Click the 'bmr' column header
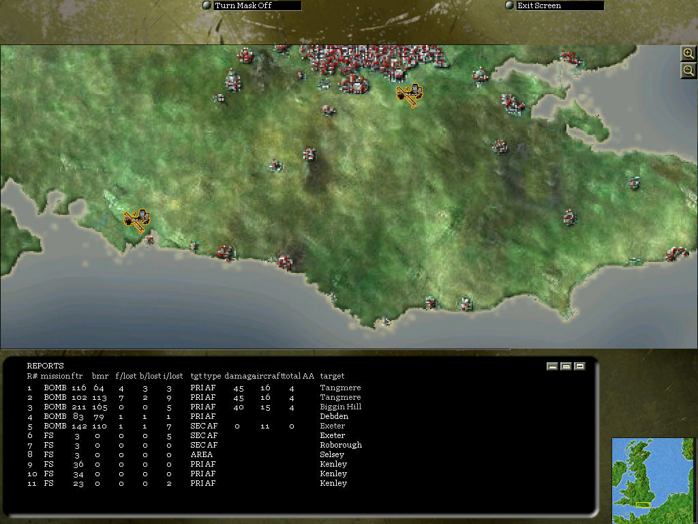This screenshot has width=698, height=524. 100,376
